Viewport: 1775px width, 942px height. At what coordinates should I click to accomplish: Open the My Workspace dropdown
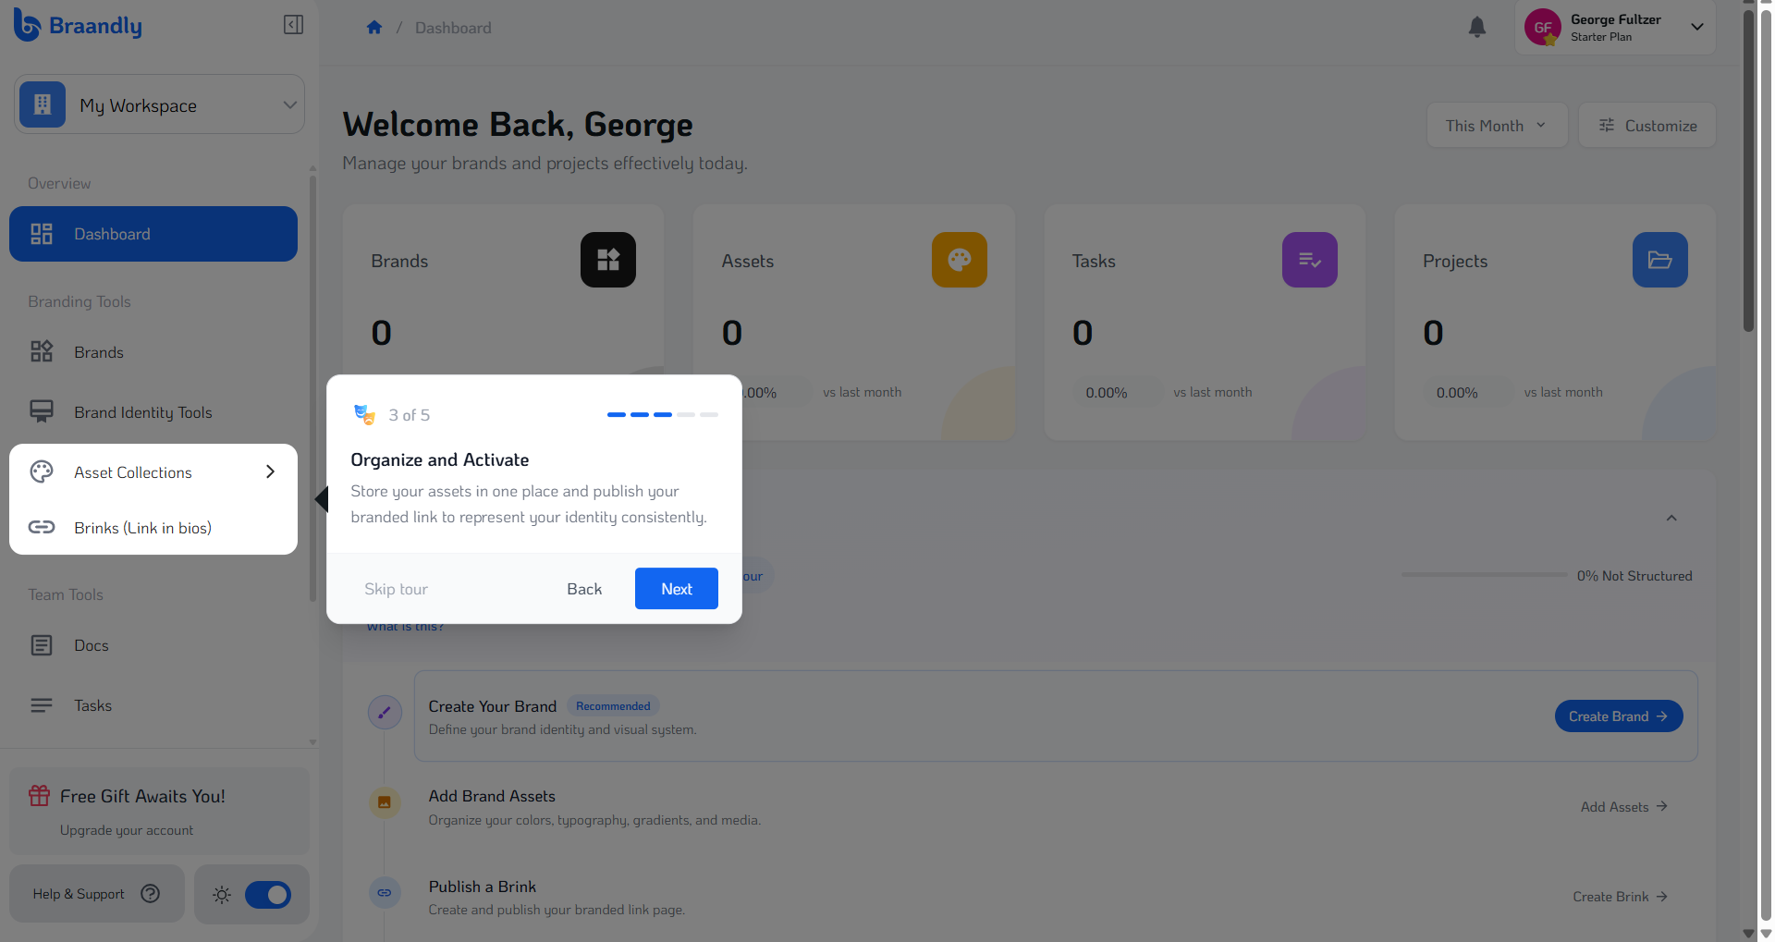(x=159, y=104)
